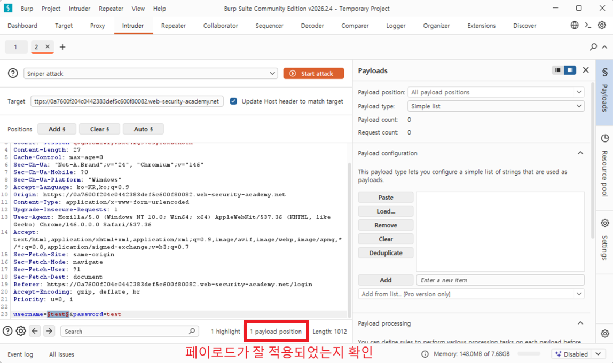Image resolution: width=613 pixels, height=363 pixels.
Task: Click the Auto § positions button
Action: point(143,129)
